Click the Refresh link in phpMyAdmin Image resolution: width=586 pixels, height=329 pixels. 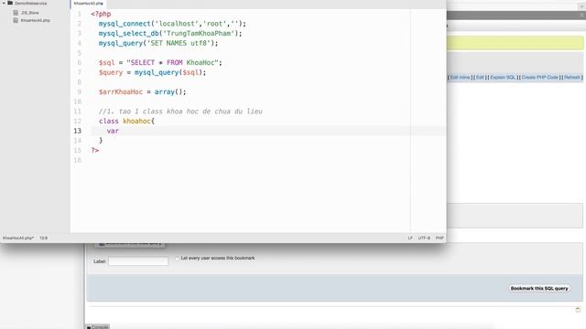click(x=571, y=78)
